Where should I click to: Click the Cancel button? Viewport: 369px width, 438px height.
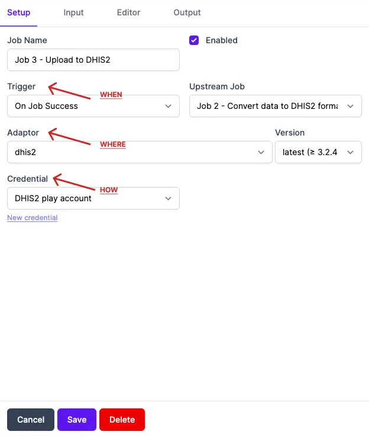point(31,420)
